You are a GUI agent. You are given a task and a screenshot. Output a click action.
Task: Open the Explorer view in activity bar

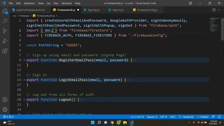pyautogui.click(x=5, y=11)
